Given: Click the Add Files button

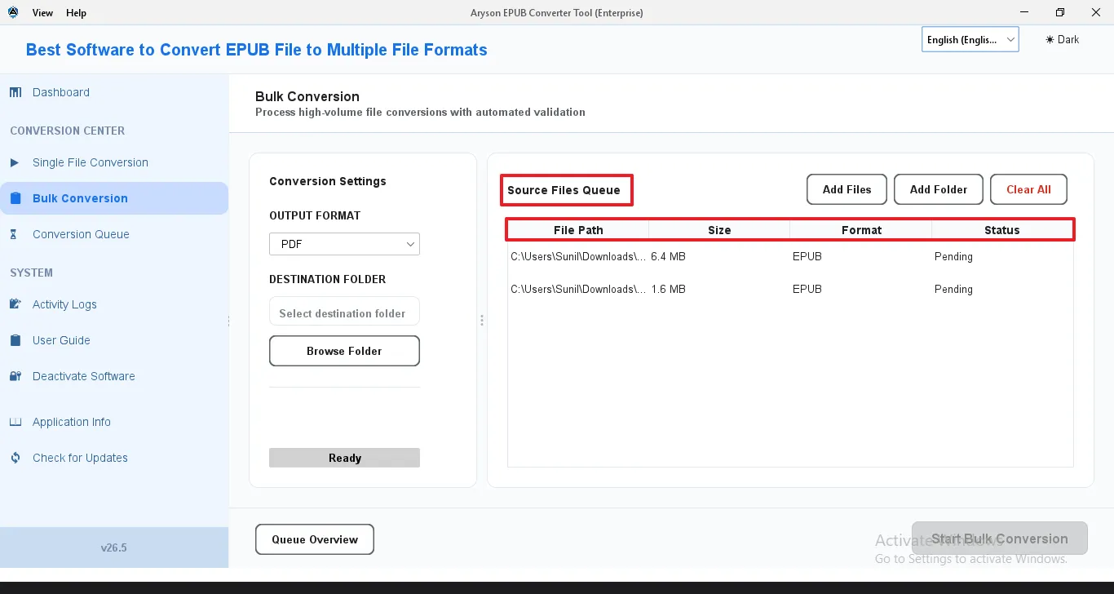Looking at the screenshot, I should click(x=847, y=189).
